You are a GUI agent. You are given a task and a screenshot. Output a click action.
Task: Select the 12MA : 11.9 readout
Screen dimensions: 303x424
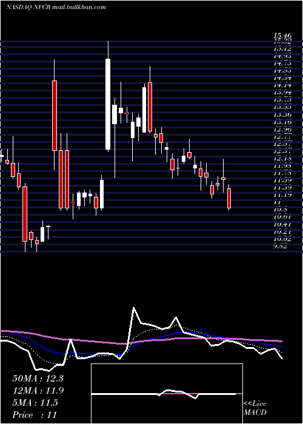click(38, 391)
